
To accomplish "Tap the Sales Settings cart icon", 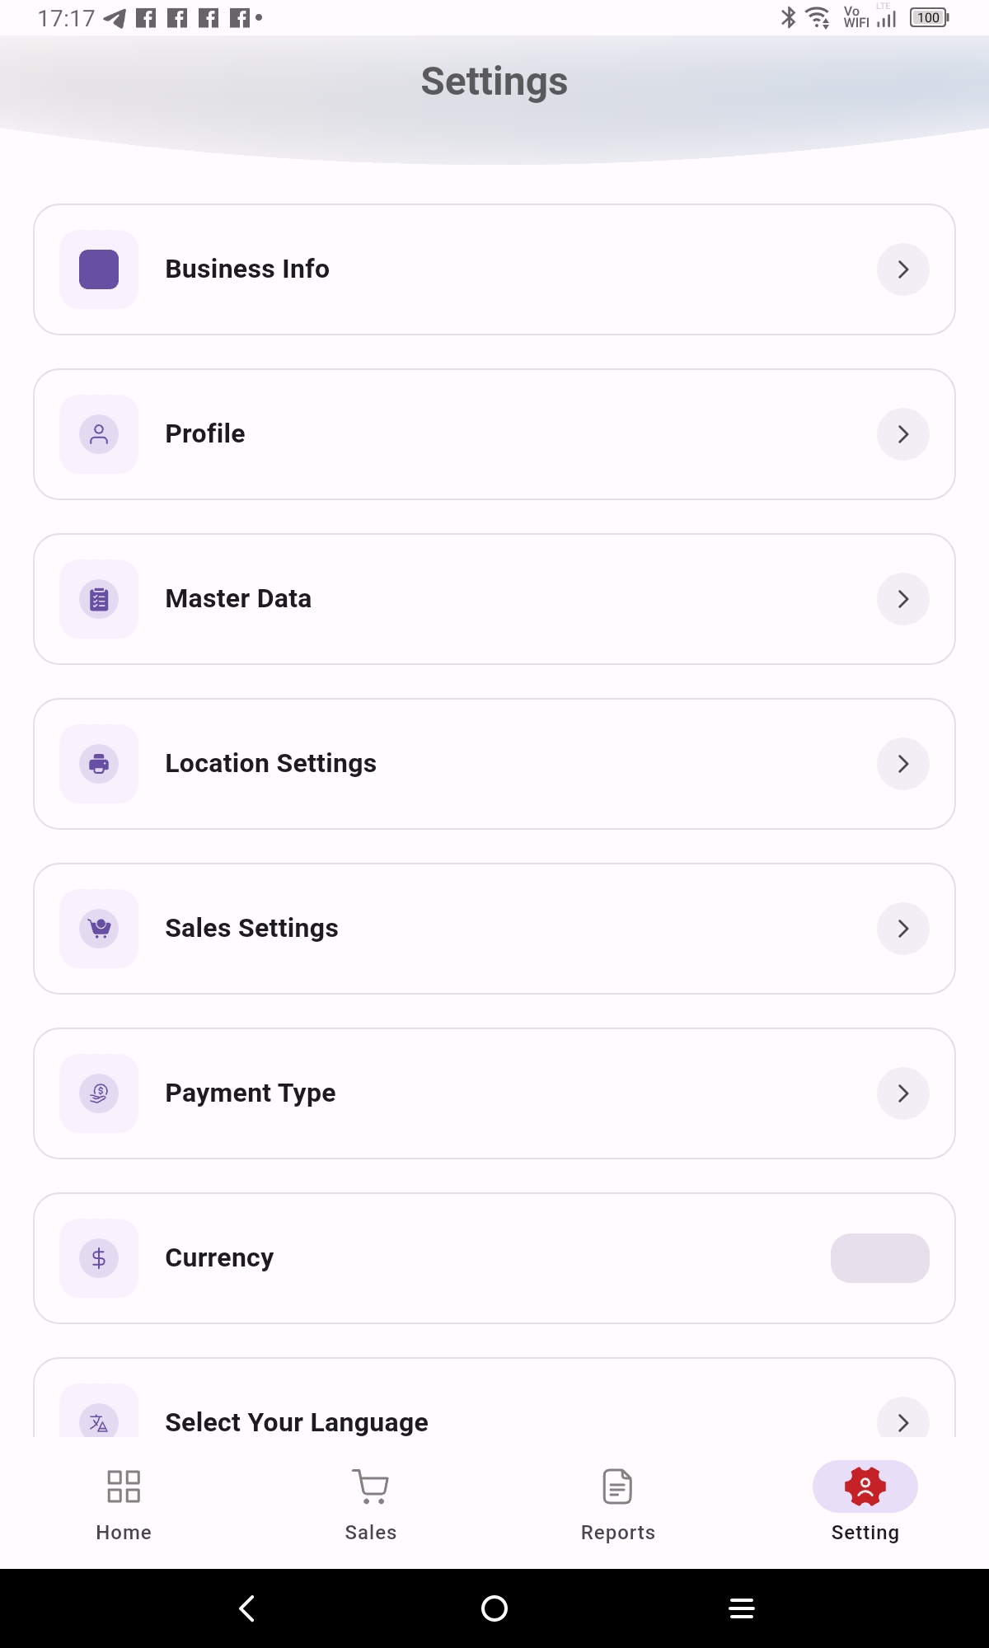I will pyautogui.click(x=99, y=929).
